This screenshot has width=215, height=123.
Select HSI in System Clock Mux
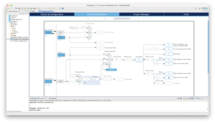(109, 55)
